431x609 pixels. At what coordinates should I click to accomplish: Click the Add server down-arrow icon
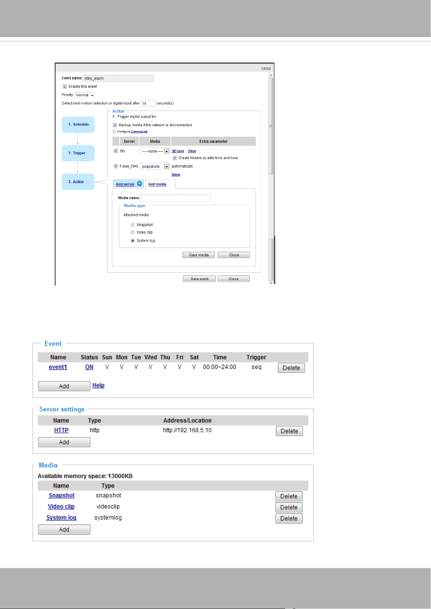139,183
